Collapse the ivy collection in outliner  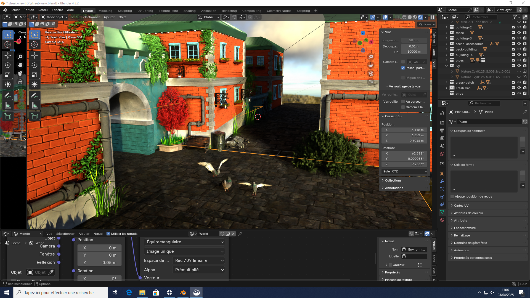pyautogui.click(x=446, y=66)
